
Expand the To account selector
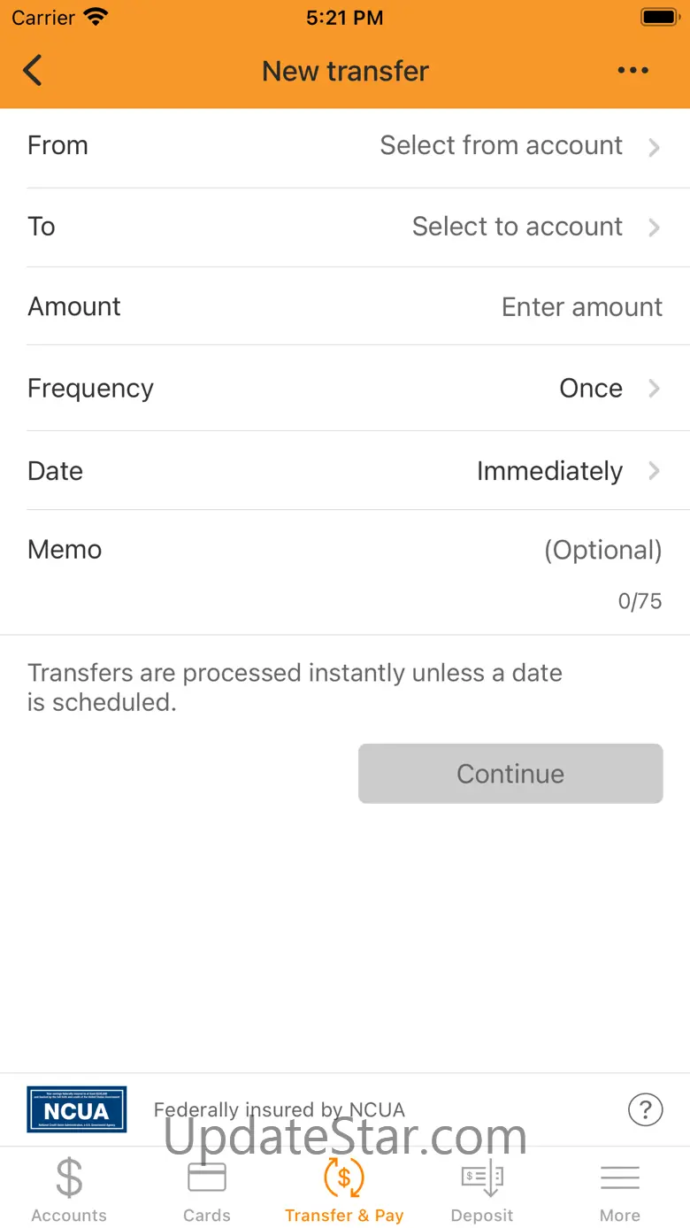(517, 227)
